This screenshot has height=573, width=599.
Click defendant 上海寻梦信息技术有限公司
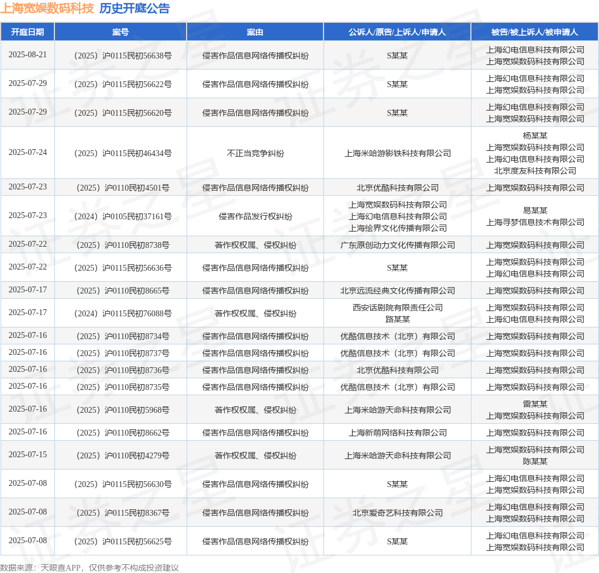[535, 222]
